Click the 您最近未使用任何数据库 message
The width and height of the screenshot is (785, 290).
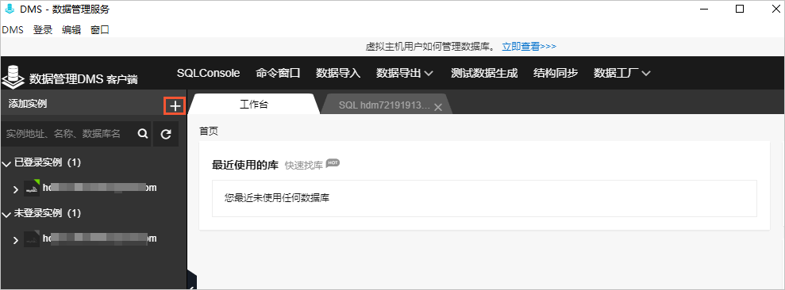(277, 197)
